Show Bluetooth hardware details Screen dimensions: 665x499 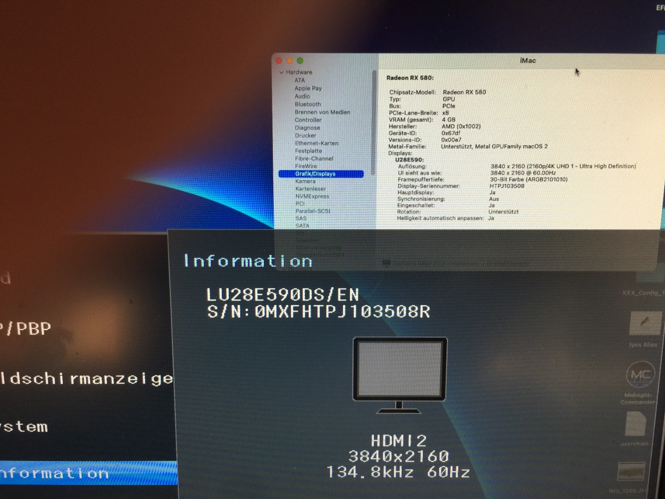308,104
